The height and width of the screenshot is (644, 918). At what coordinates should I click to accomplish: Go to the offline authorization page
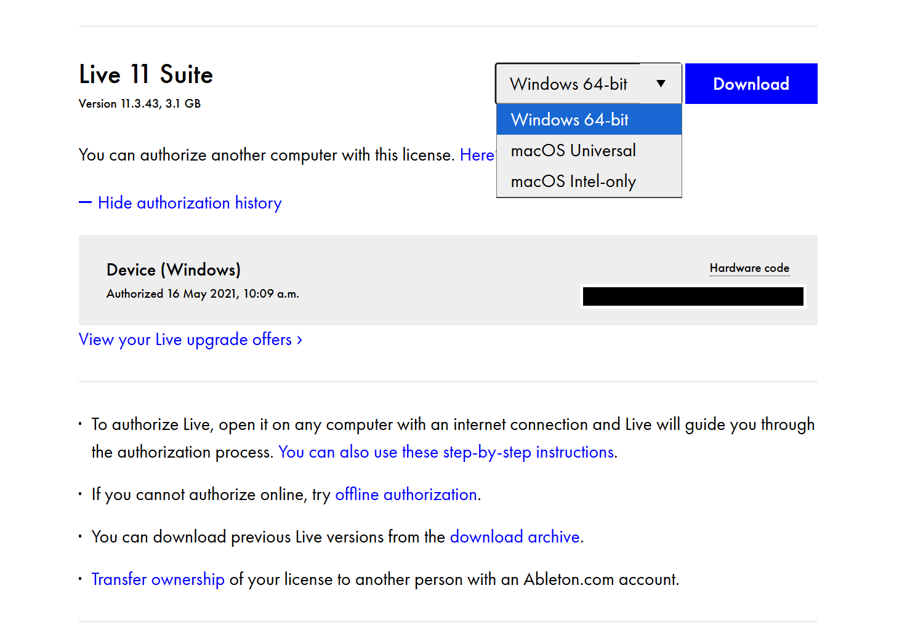coord(406,495)
